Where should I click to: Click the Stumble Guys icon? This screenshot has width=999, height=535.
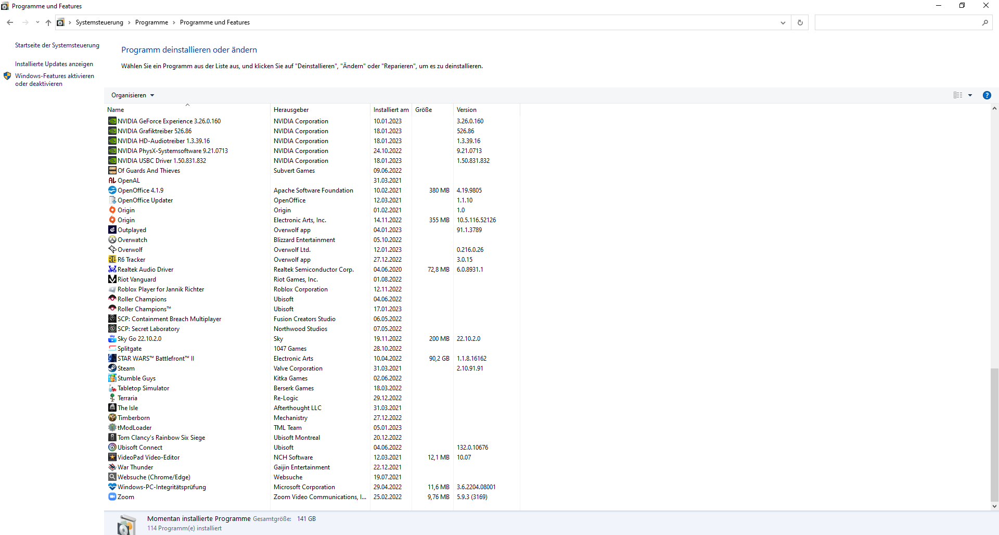pyautogui.click(x=112, y=378)
